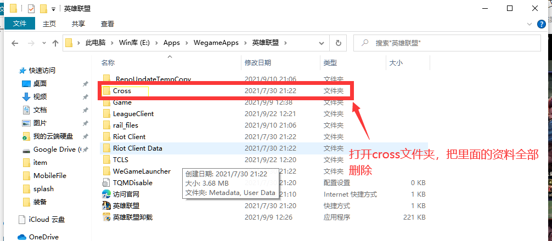This screenshot has width=552, height=241.
Task: Open 我的云端硬盘 in navigation pane
Action: [53, 136]
